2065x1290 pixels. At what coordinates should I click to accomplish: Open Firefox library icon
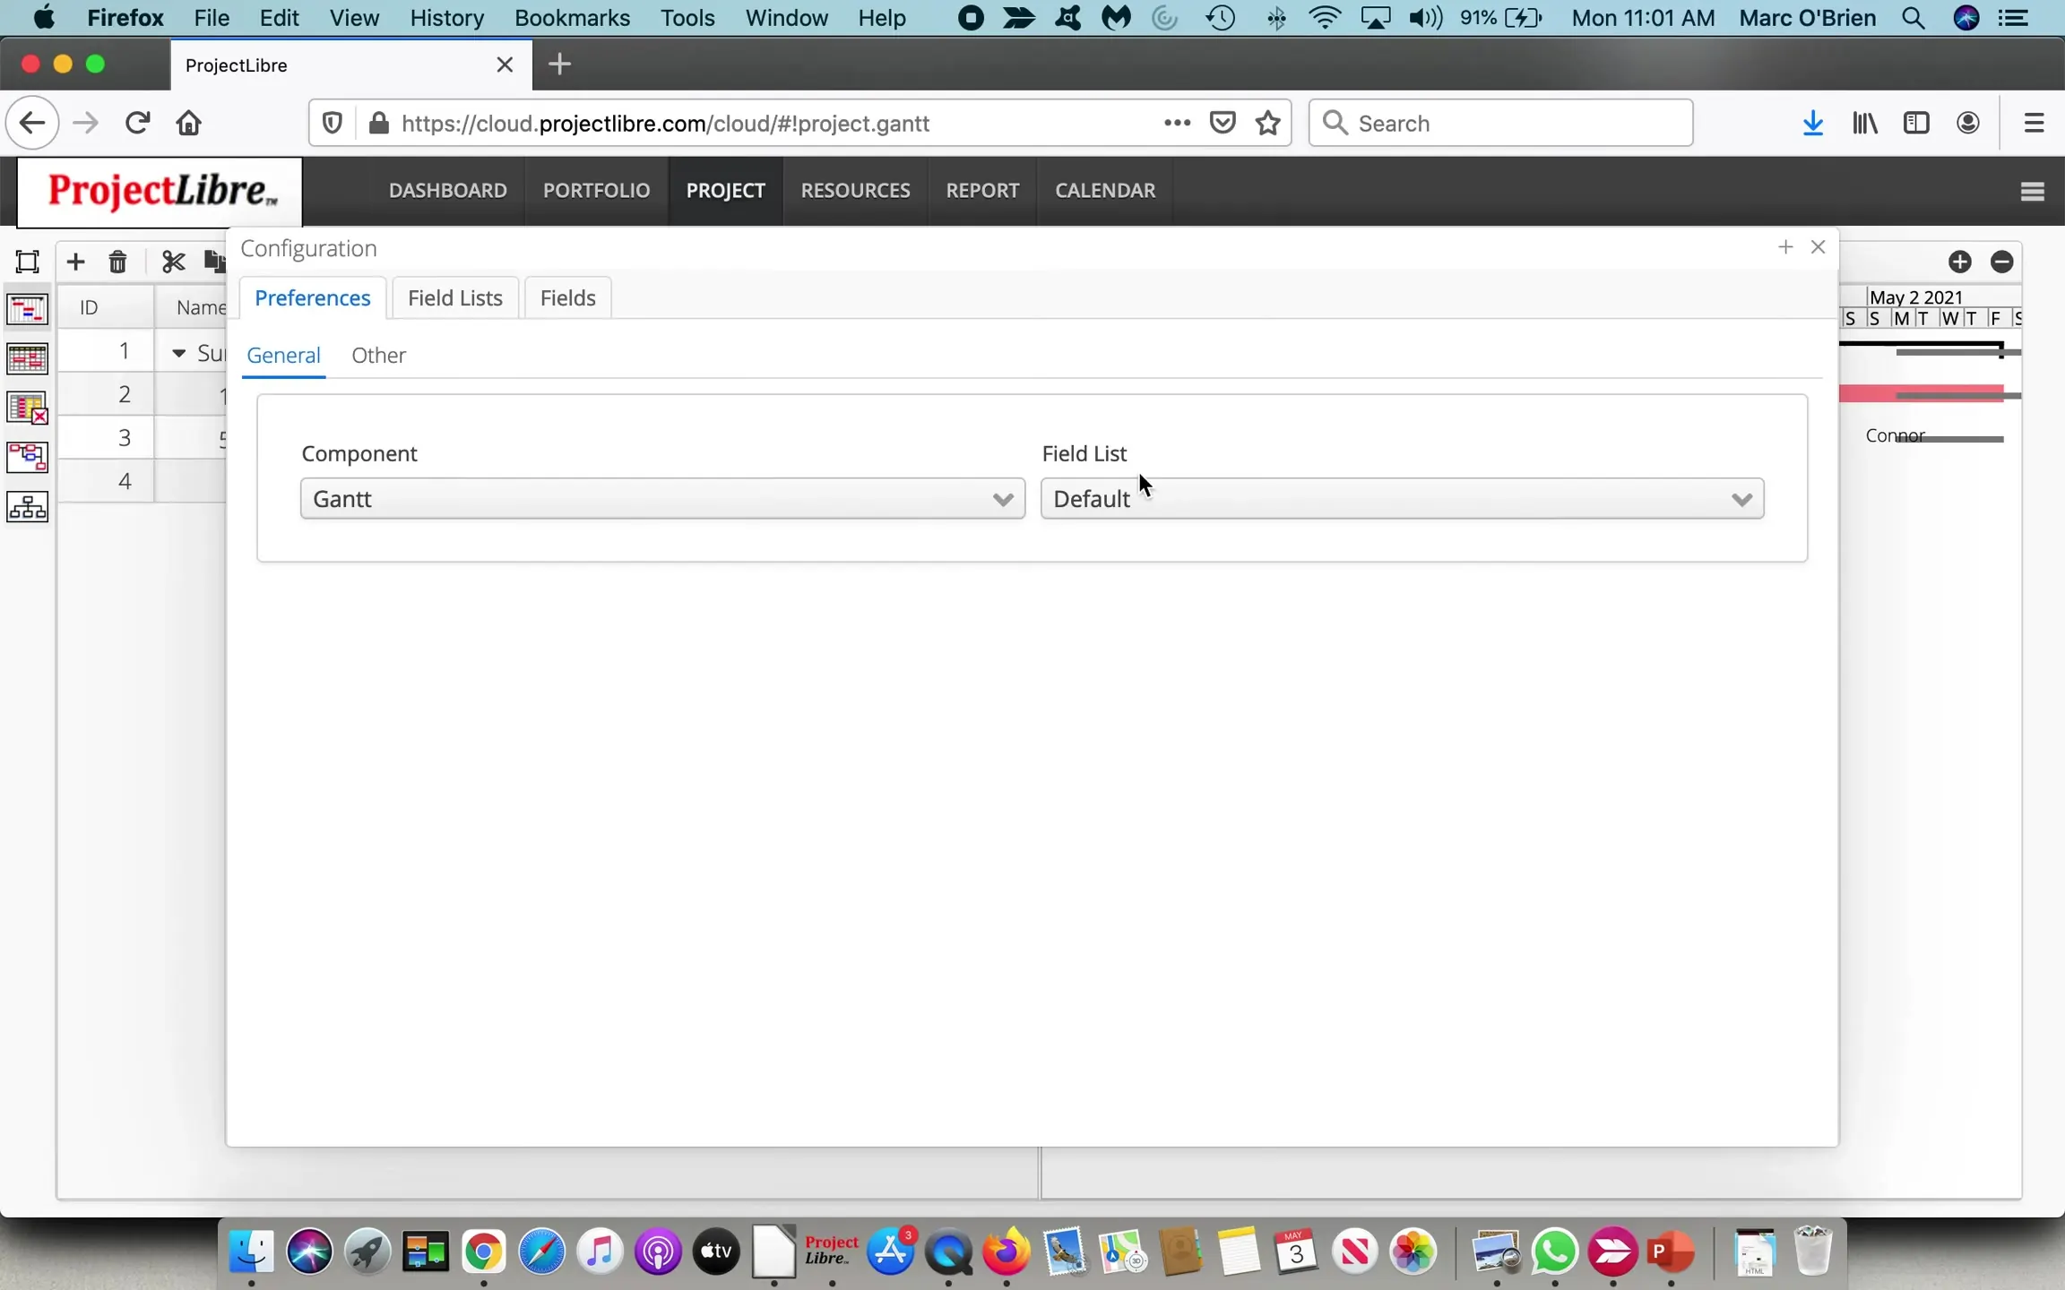pos(1865,123)
